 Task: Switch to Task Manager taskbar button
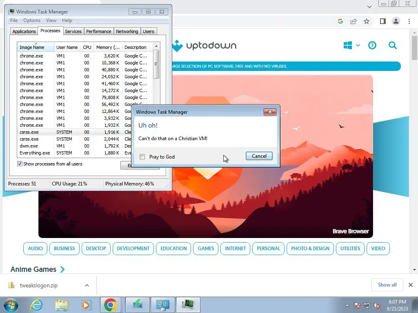188,305
